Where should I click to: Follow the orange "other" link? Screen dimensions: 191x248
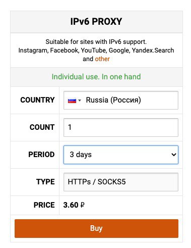click(x=102, y=59)
